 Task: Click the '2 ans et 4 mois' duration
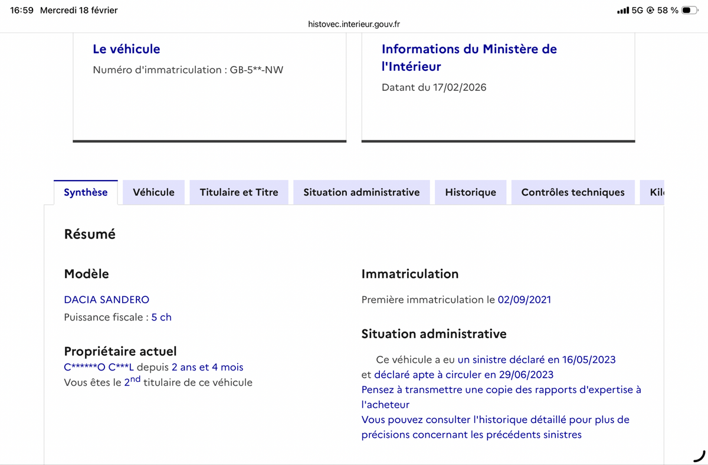coord(208,367)
